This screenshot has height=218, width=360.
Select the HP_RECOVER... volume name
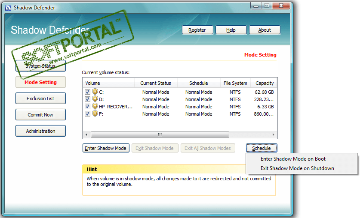[116, 107]
